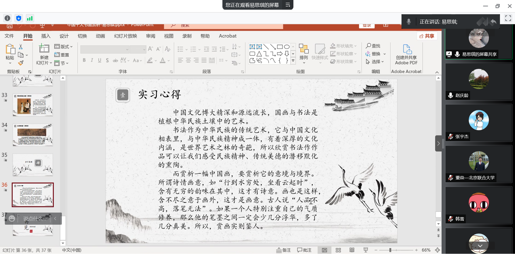Open Reading View from status bar
The image size is (515, 254).
[352, 250]
